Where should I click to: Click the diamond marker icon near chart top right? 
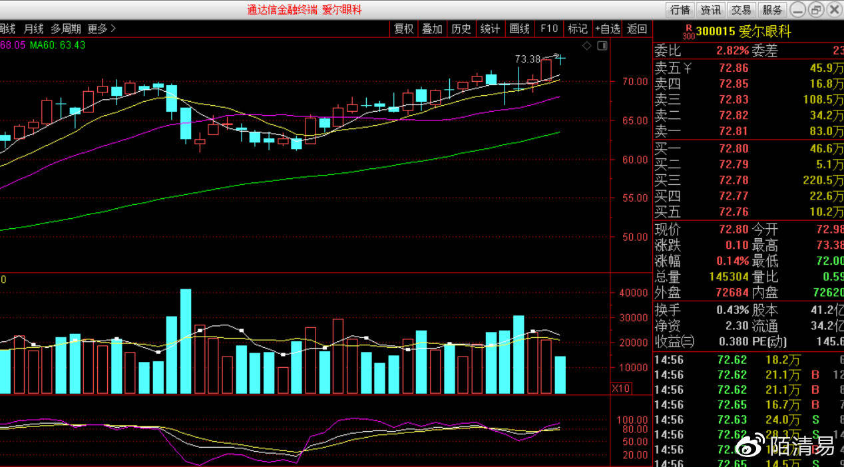tap(587, 45)
